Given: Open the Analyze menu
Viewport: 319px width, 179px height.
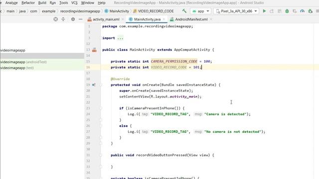Looking at the screenshot, I should point(11,3).
